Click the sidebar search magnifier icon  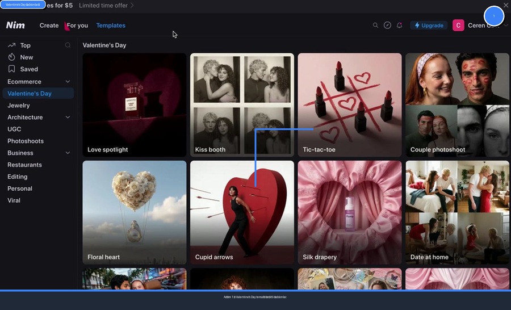[68, 45]
